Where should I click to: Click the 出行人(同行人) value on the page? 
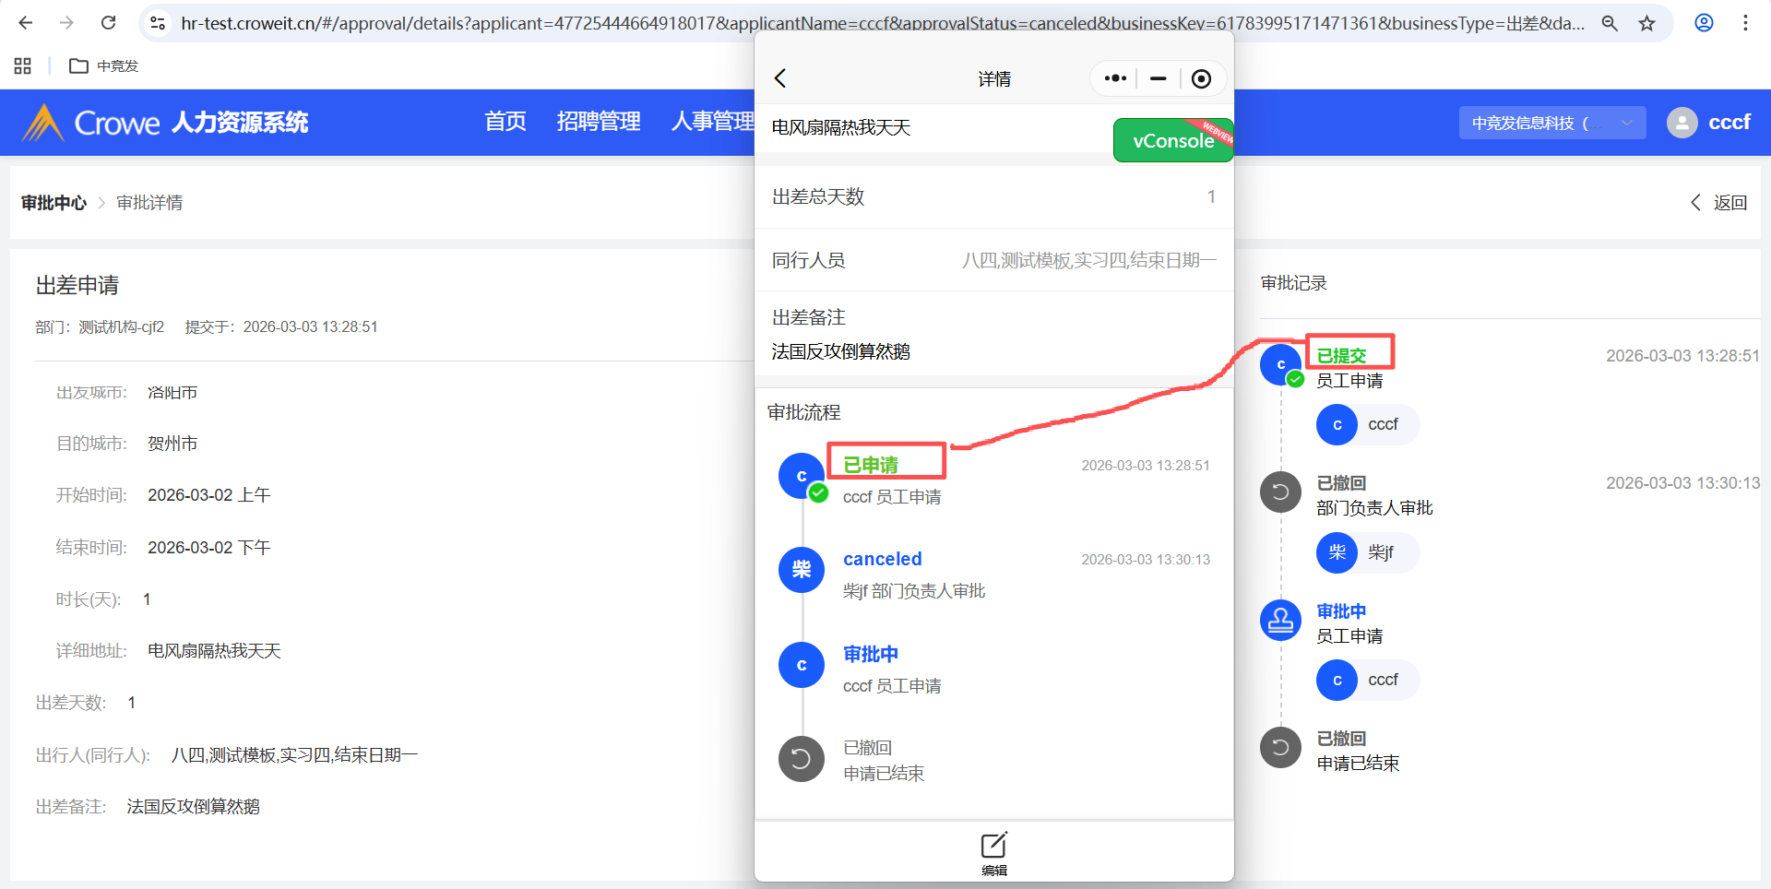pyautogui.click(x=295, y=755)
